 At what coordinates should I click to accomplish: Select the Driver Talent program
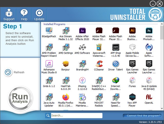[x=116, y=64]
